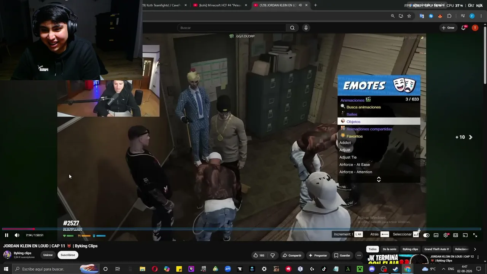Save video with Guardar button
The height and width of the screenshot is (274, 487).
pos(342,255)
